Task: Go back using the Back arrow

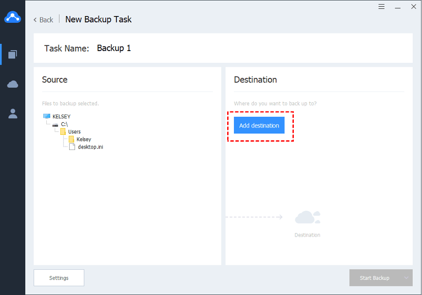Action: 43,20
